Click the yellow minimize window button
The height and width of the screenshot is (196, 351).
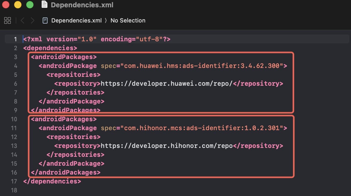(18, 5)
